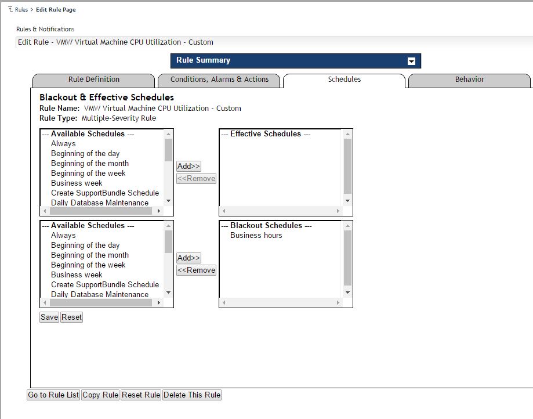Open the Behavior tab
This screenshot has height=419, width=533.
(469, 80)
